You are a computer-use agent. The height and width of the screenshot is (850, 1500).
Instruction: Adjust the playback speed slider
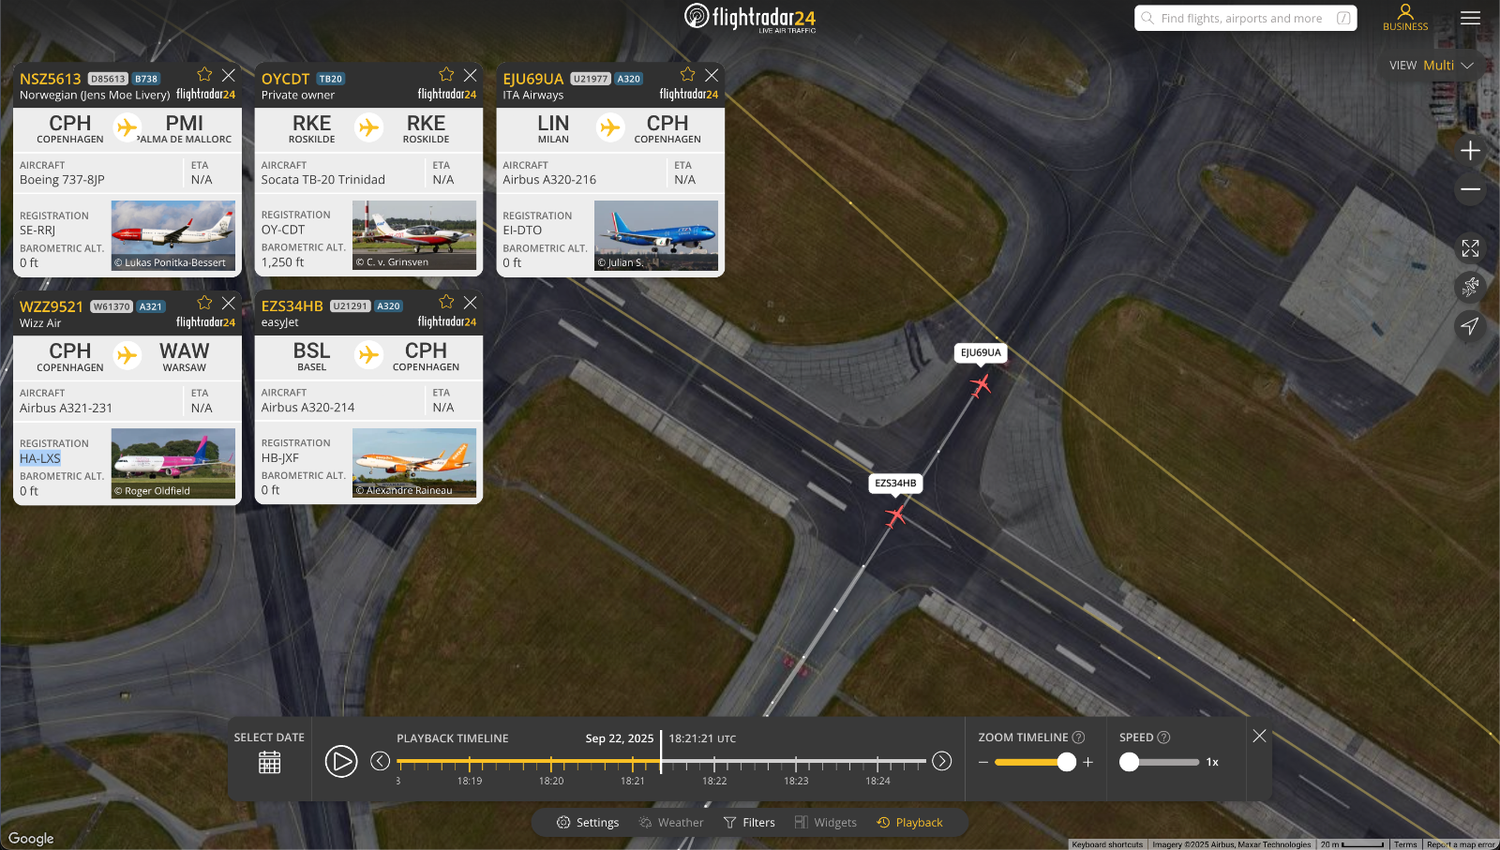tap(1130, 762)
